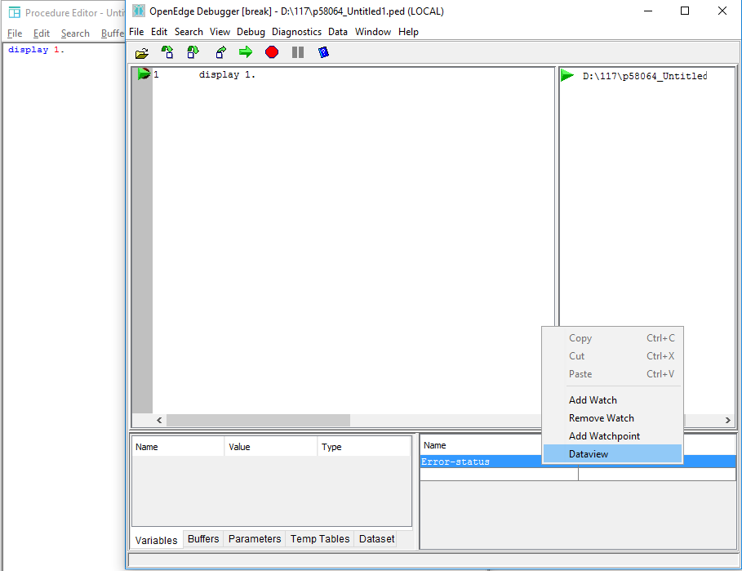
Task: Switch to the Temp Tables tab
Action: click(x=319, y=538)
